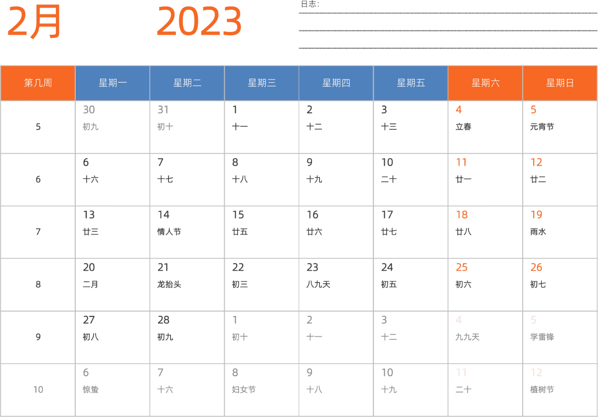This screenshot has height=417, width=598.
Task: Select the 植树节 date cell
Action: tap(560, 390)
